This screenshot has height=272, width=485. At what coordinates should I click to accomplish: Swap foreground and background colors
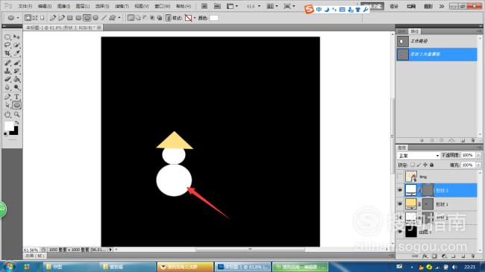point(17,123)
